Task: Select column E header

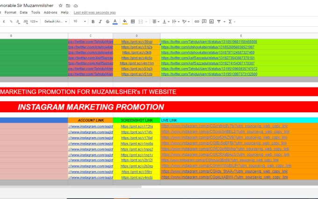Action: tap(239, 36)
